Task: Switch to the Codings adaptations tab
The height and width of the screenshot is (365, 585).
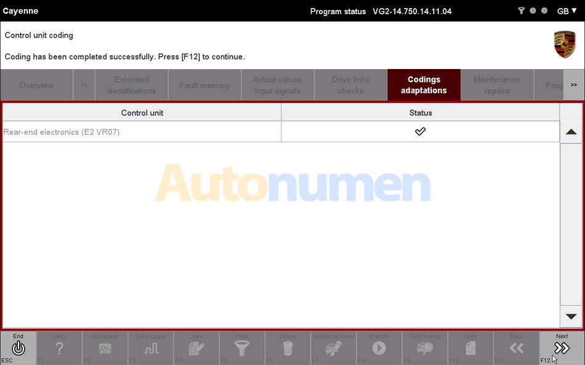Action: [x=423, y=85]
